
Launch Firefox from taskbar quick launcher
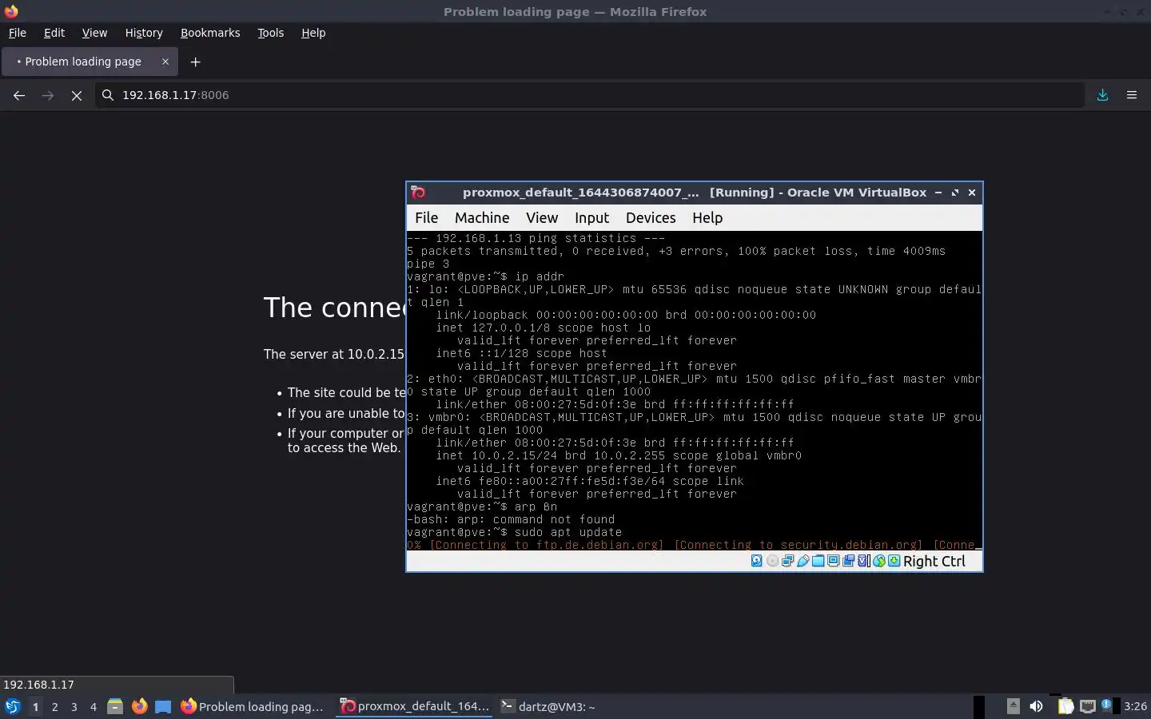tap(139, 706)
